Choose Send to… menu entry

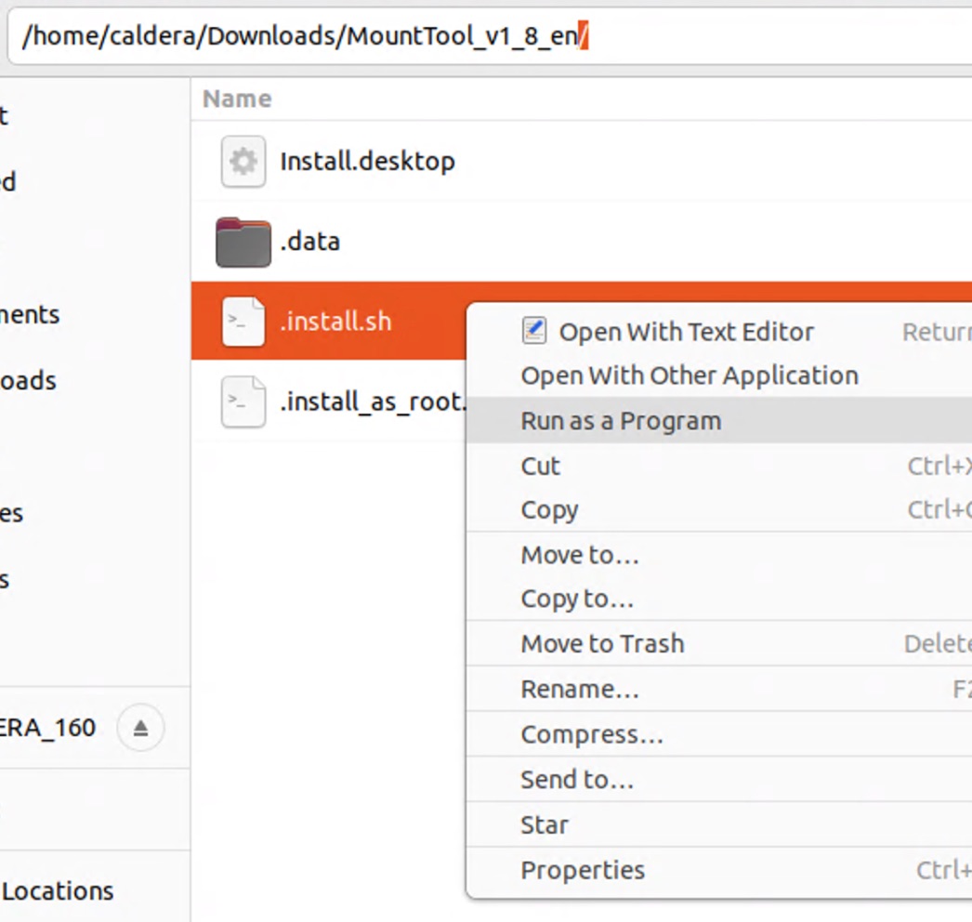coord(577,780)
